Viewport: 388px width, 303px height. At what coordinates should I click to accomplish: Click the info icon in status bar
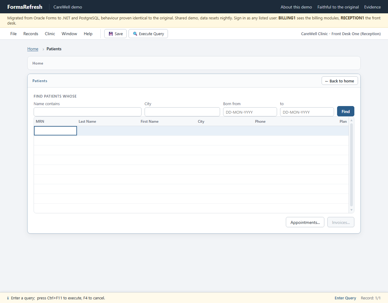pyautogui.click(x=8, y=298)
